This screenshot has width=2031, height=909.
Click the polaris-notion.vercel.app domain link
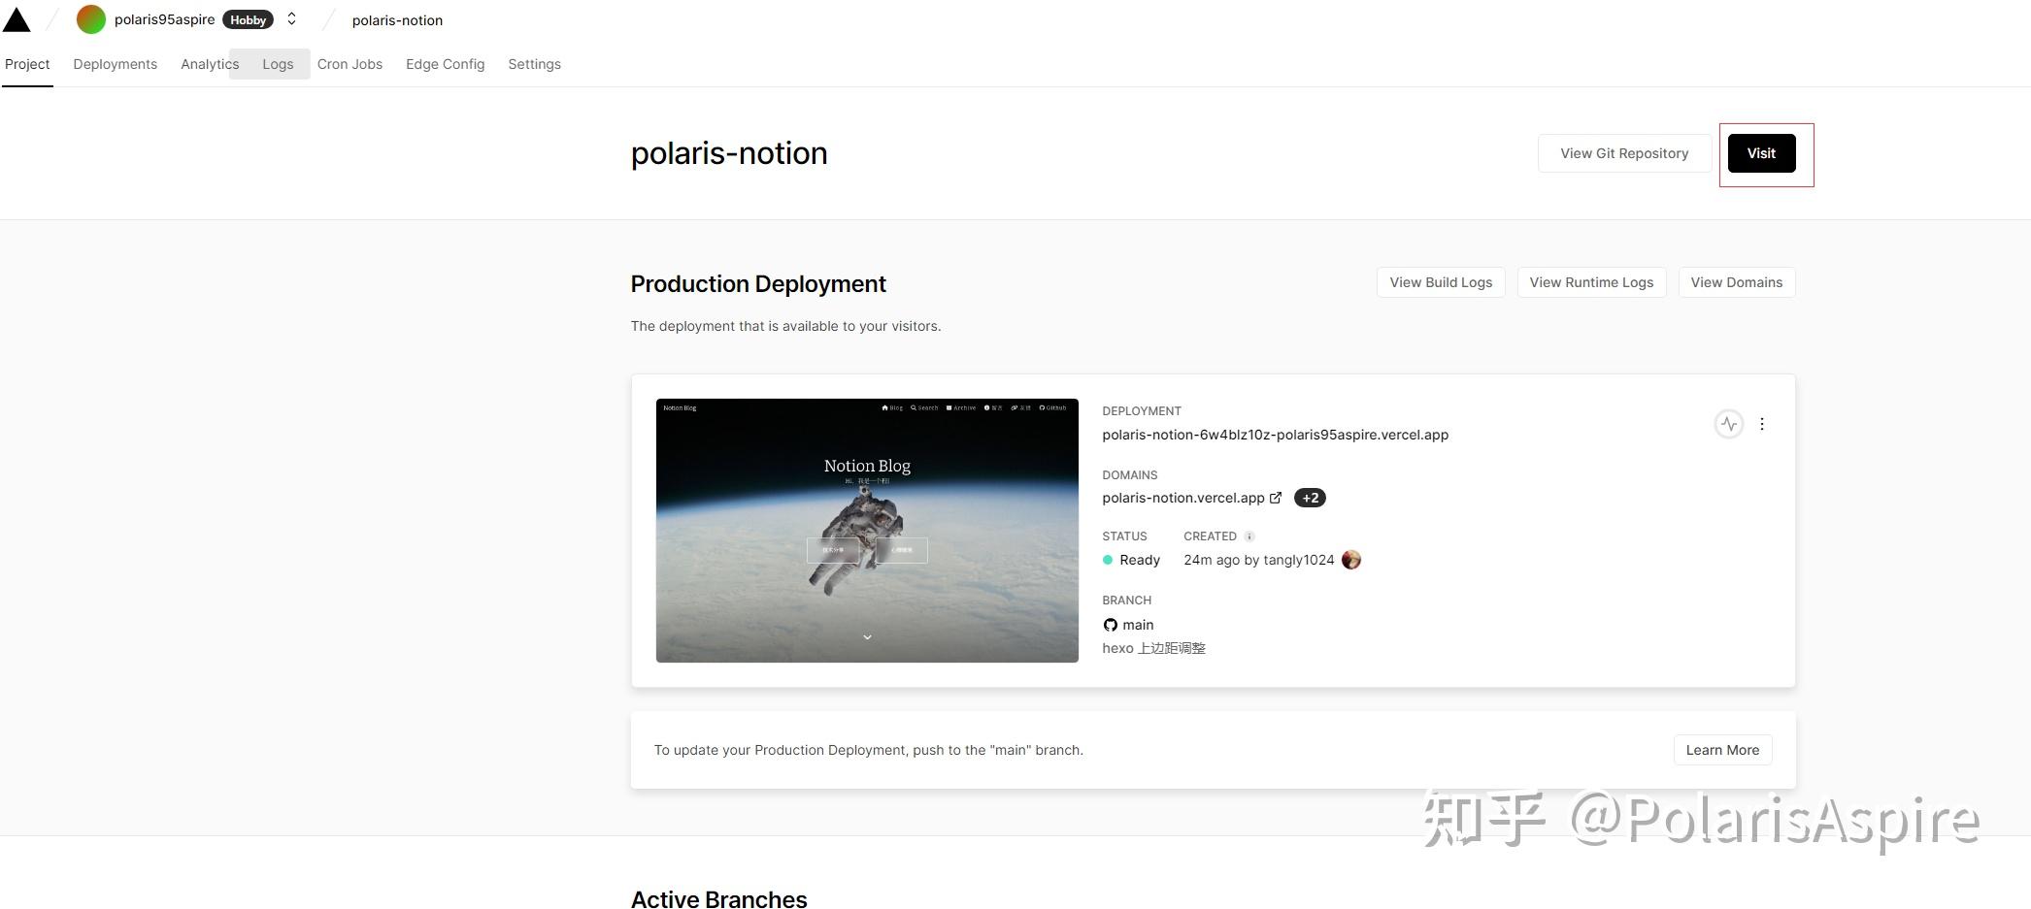[1182, 498]
